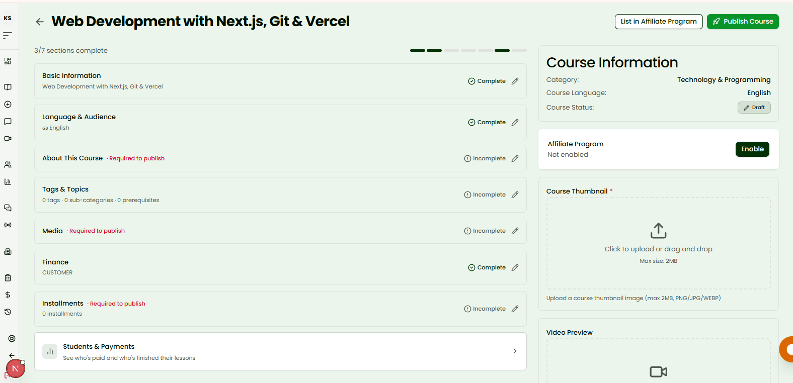Viewport: 793px width, 383px height.
Task: Edit Finance section via pencil icon
Action: tap(515, 268)
